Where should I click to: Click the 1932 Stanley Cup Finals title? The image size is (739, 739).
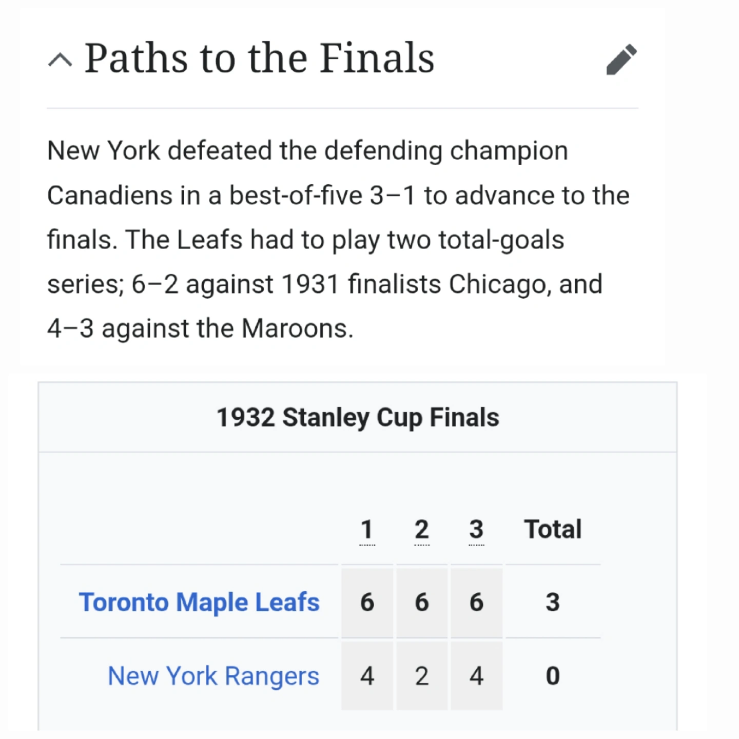[358, 417]
